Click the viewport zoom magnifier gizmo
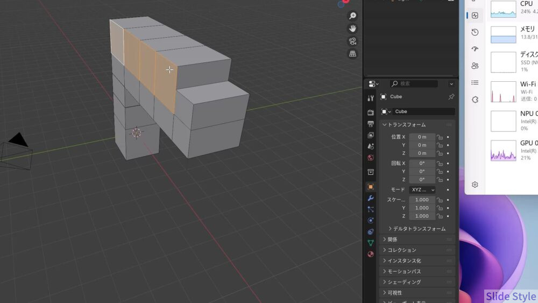The width and height of the screenshot is (538, 303). tap(352, 16)
